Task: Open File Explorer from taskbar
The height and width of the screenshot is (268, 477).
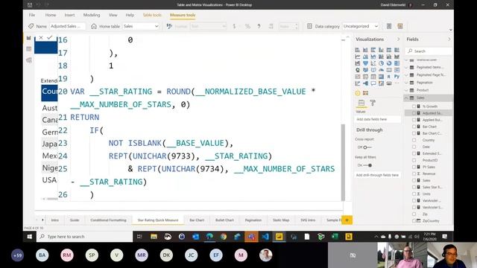Action: click(x=154, y=237)
